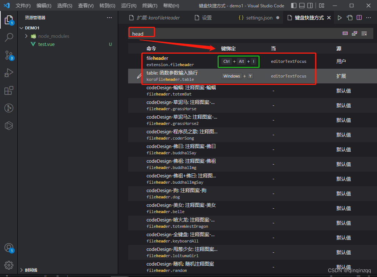Toggle secondary side bar layout icon
The image size is (377, 277).
pos(310,6)
